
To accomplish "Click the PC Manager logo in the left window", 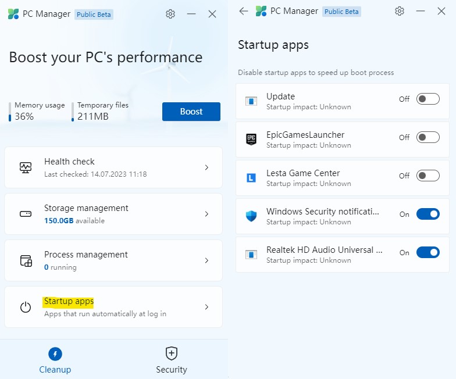I will coord(13,14).
